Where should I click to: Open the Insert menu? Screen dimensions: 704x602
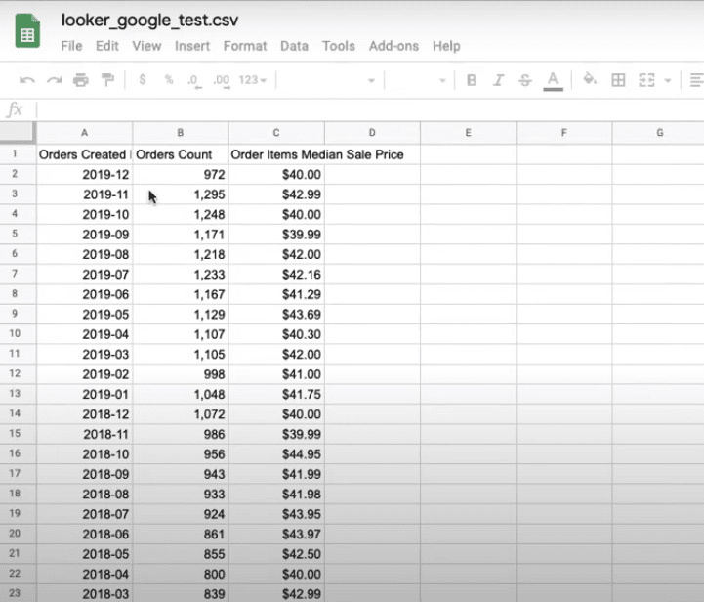coord(192,46)
